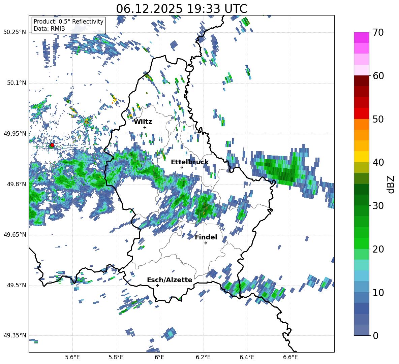Click the 49.65°N latitude tick label

15,235
